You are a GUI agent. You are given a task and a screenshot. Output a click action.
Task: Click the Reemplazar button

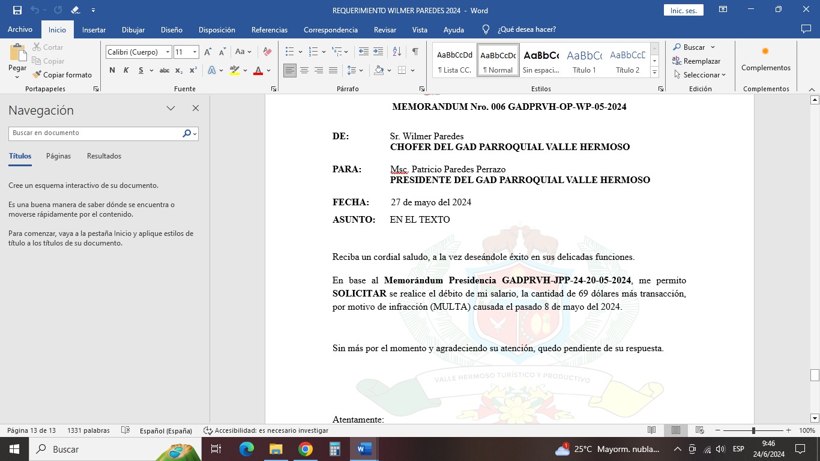pyautogui.click(x=696, y=61)
